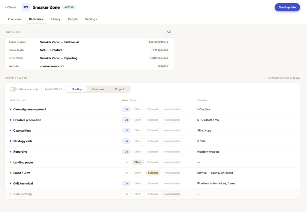Select Not included for Video editing
This screenshot has width=307, height=212.
(x=172, y=194)
